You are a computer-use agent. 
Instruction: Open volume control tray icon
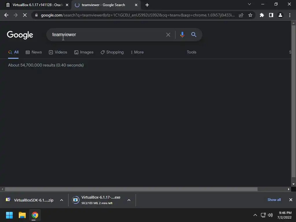[270, 215]
